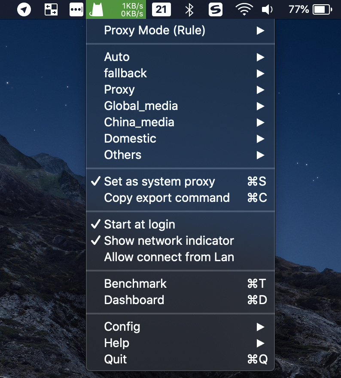The width and height of the screenshot is (341, 378).
Task: Click the battery icon showing 77%
Action: 322,9
